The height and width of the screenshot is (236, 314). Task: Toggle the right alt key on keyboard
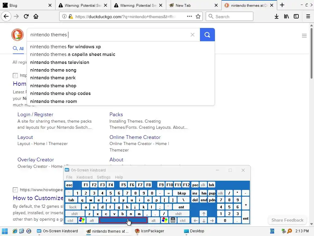click(153, 220)
